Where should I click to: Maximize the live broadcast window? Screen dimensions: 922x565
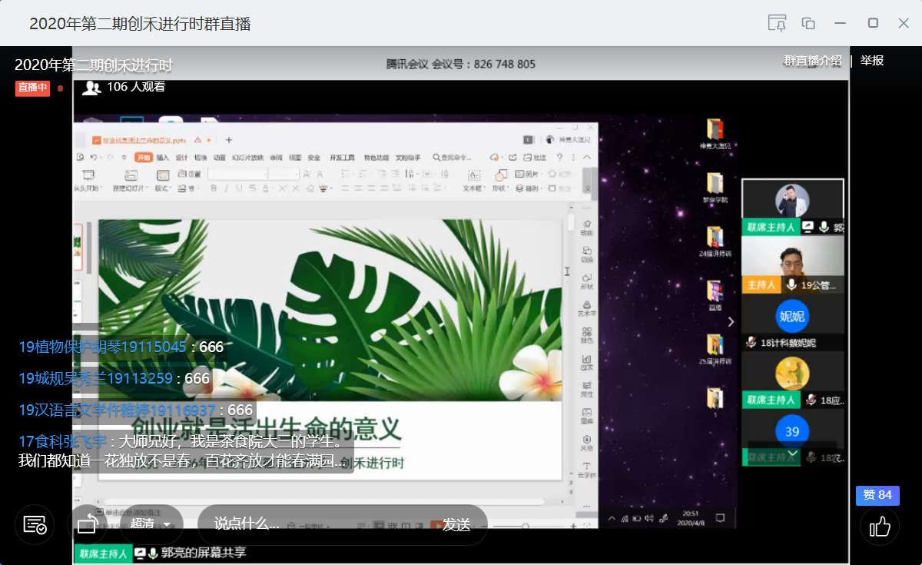[x=873, y=23]
